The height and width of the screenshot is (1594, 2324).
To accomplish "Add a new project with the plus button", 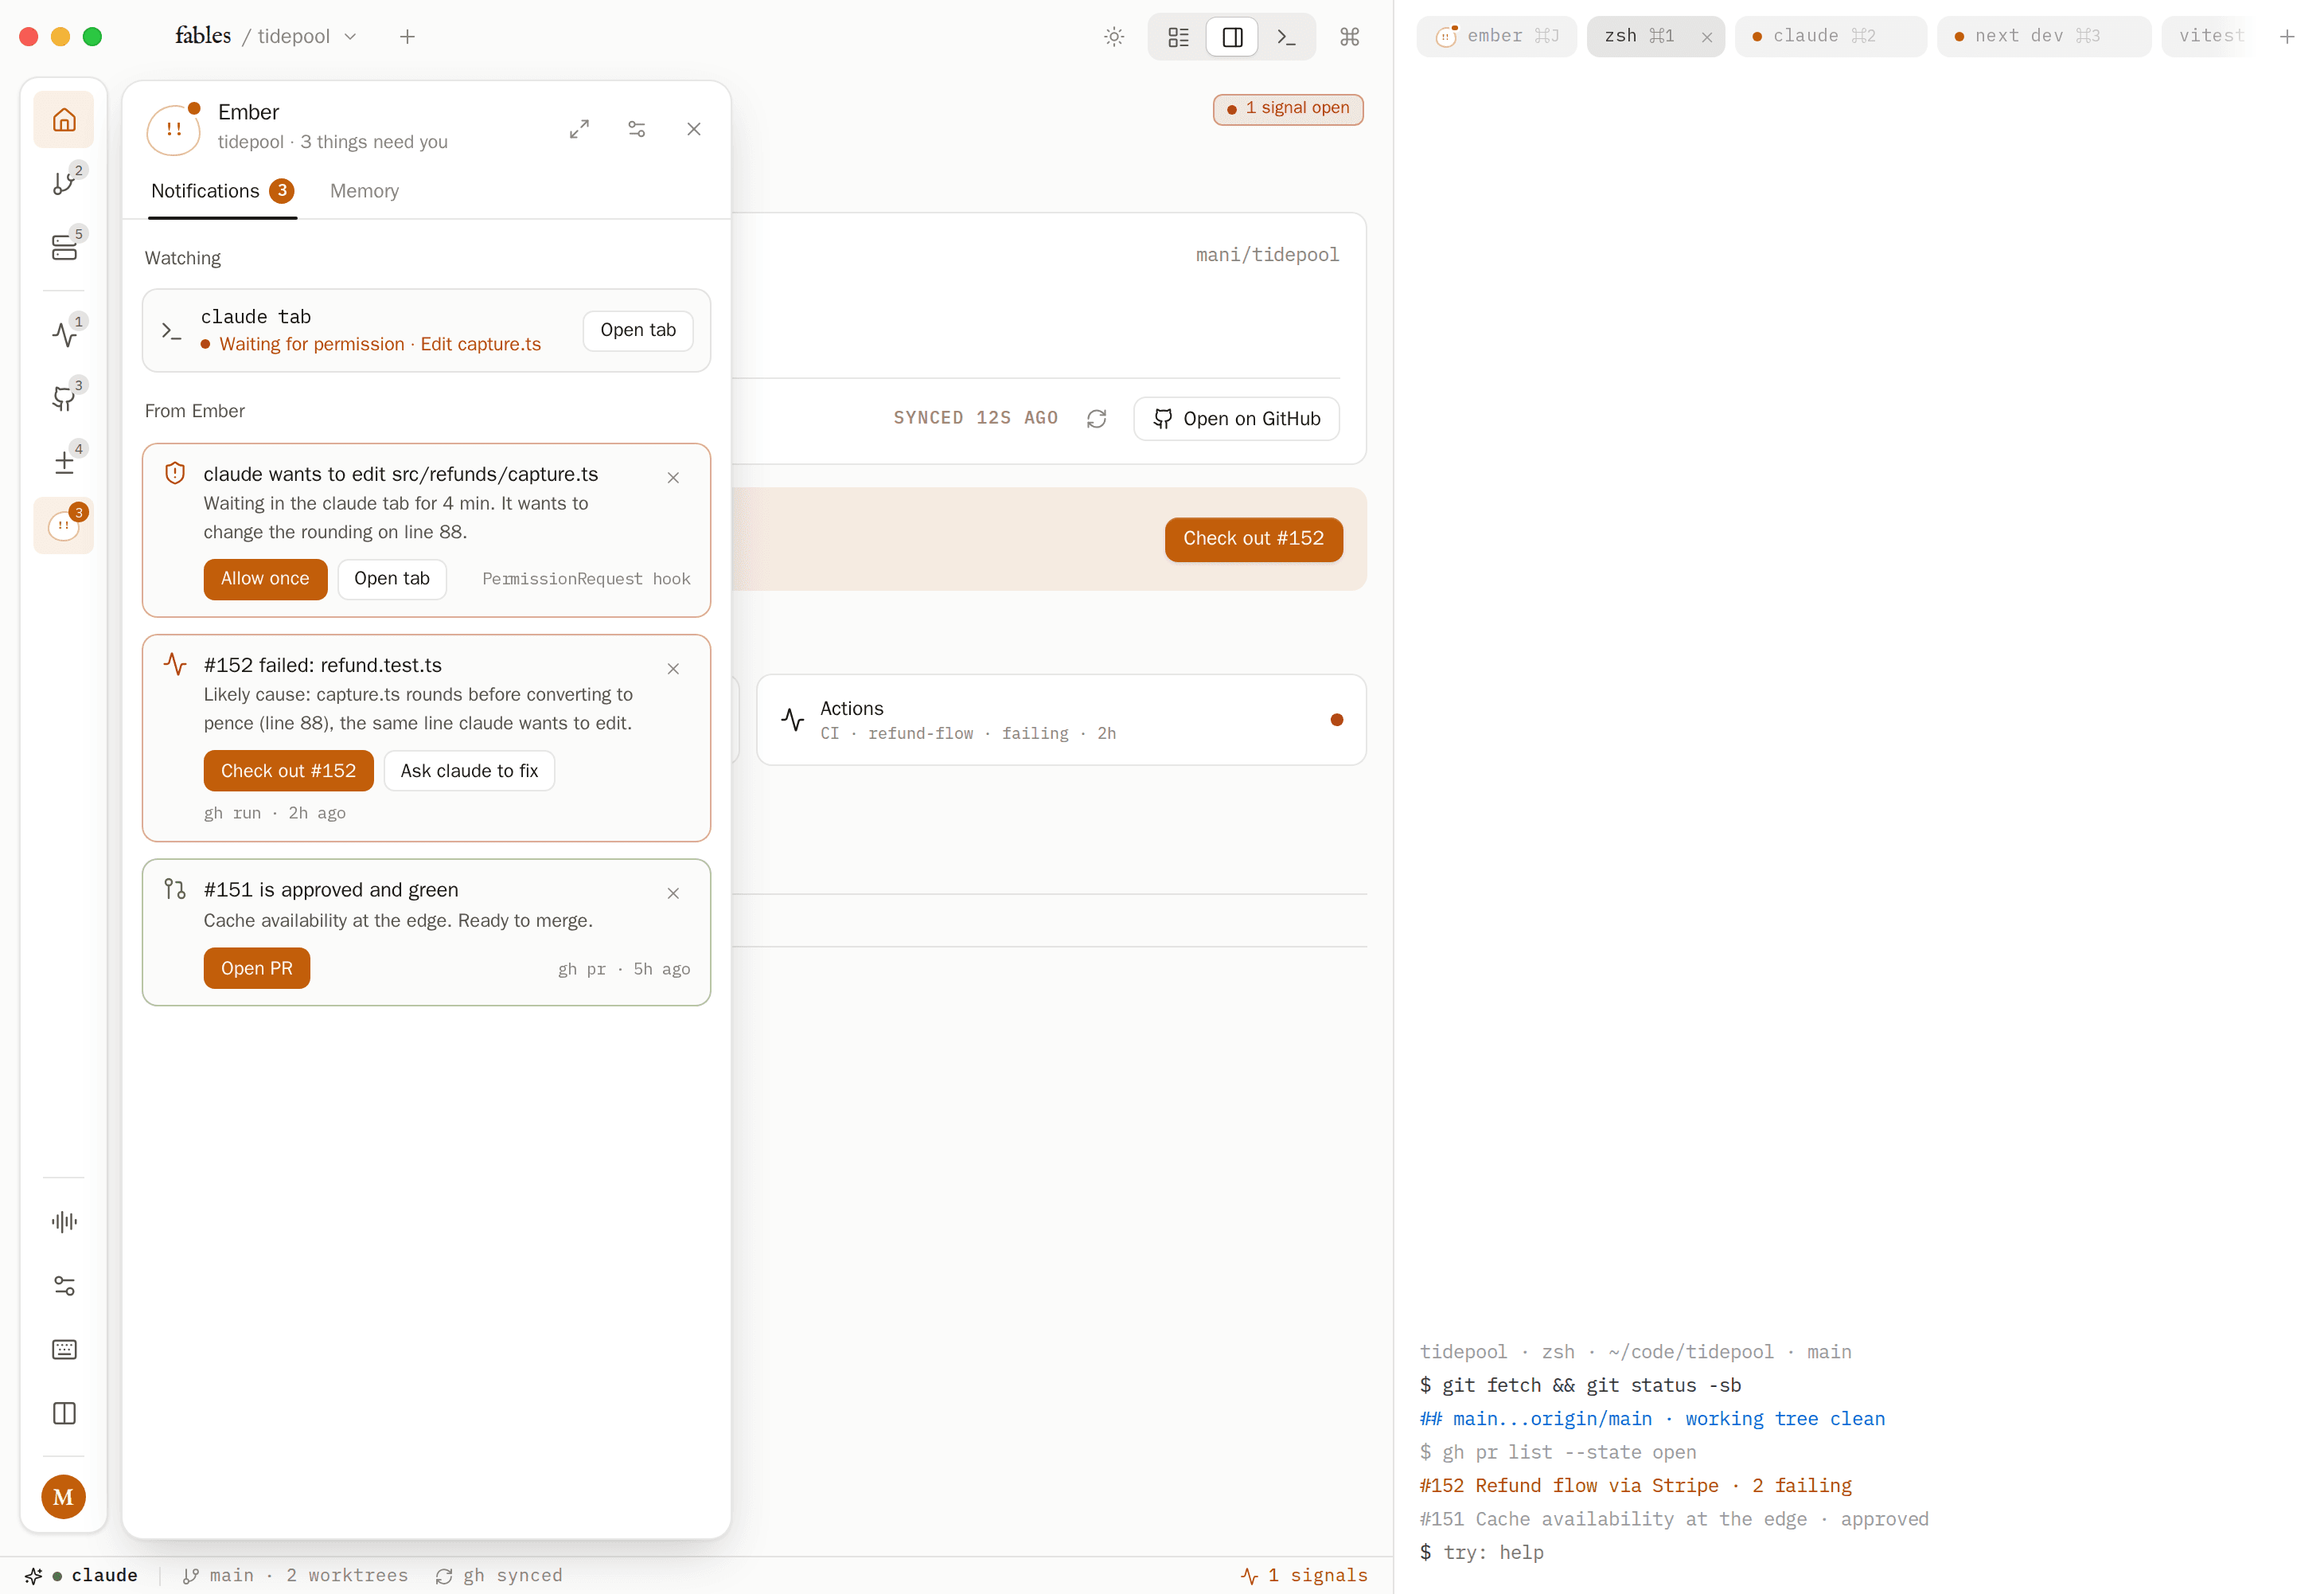I will [407, 37].
